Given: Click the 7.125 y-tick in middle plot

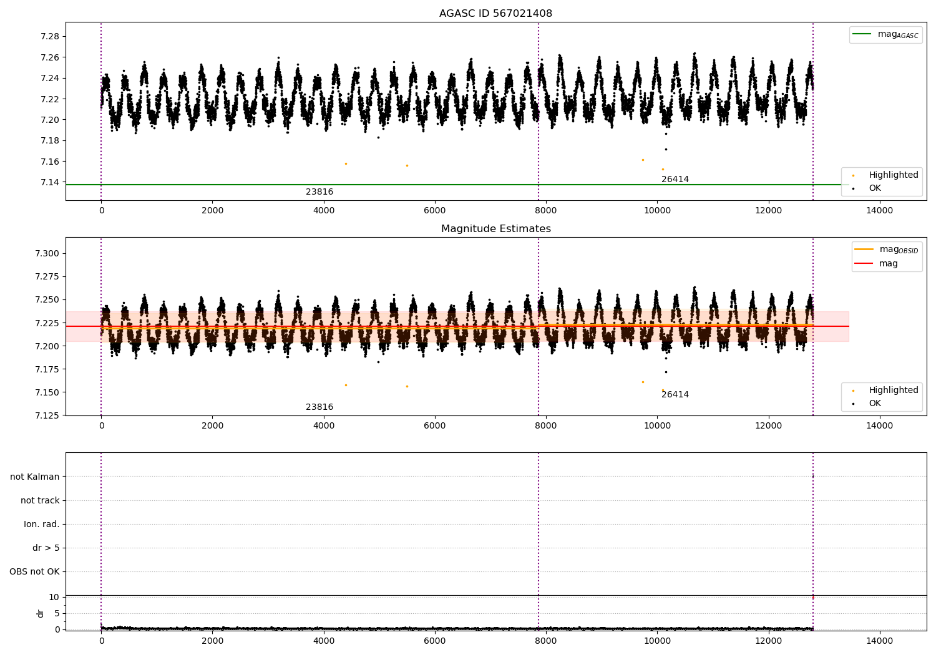Looking at the screenshot, I should pyautogui.click(x=47, y=415).
